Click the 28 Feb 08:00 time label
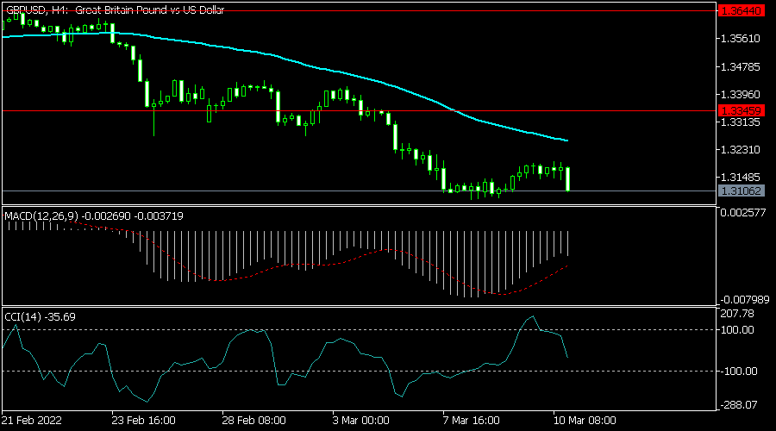Image resolution: width=776 pixels, height=431 pixels. [x=253, y=421]
